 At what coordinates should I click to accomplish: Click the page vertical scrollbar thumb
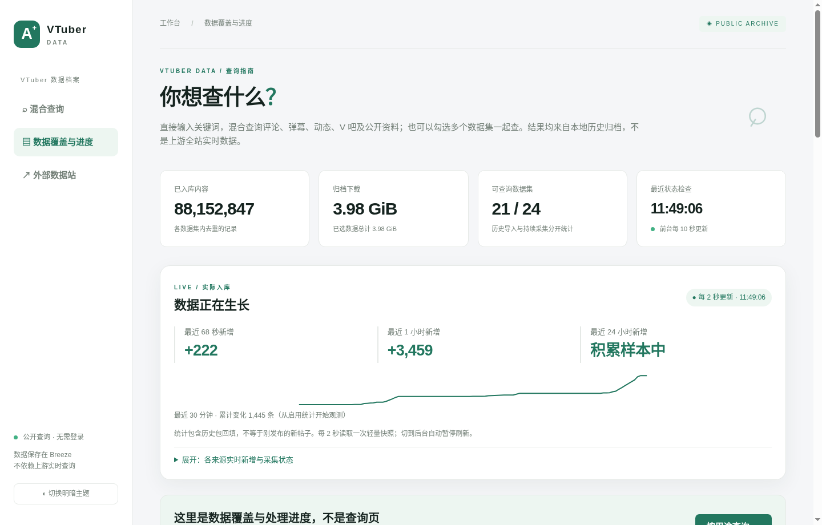pos(817,74)
